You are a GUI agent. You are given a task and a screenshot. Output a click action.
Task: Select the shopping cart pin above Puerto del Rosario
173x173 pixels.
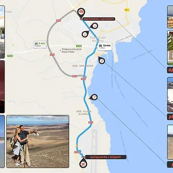85,34
